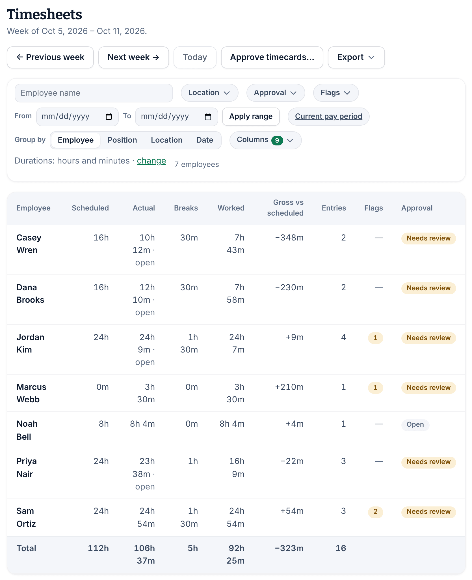Sort by Worked column header

(231, 208)
